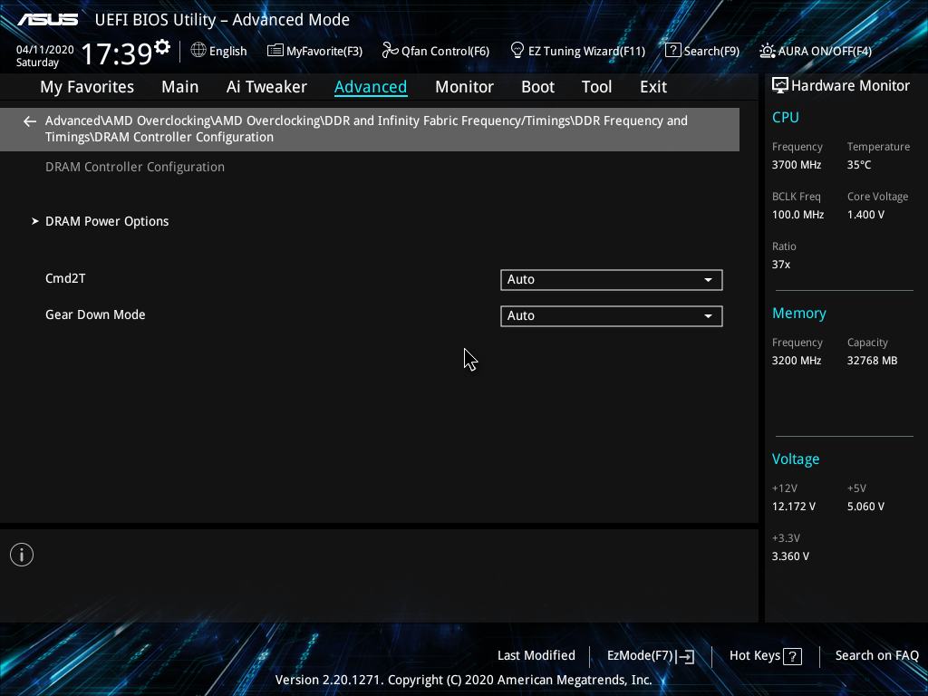
Task: Click the Hot Keys question mark box
Action: (x=792, y=656)
